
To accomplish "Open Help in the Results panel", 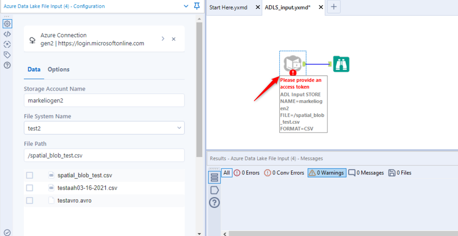I will coord(214,203).
